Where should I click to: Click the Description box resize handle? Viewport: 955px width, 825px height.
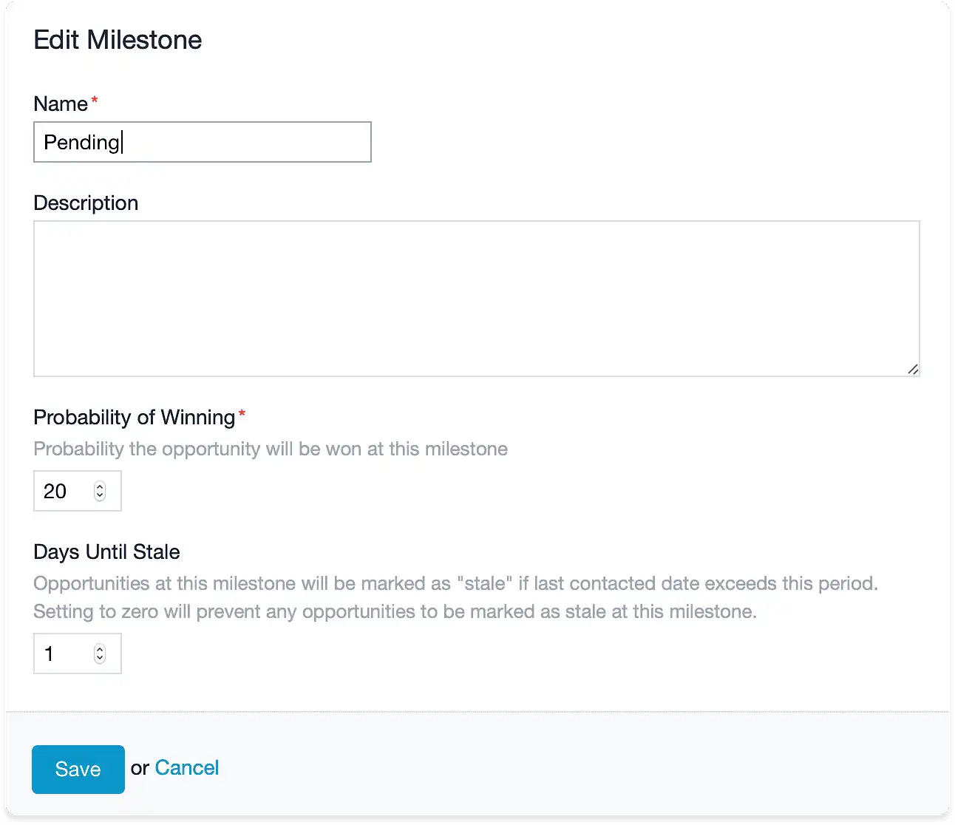click(913, 370)
